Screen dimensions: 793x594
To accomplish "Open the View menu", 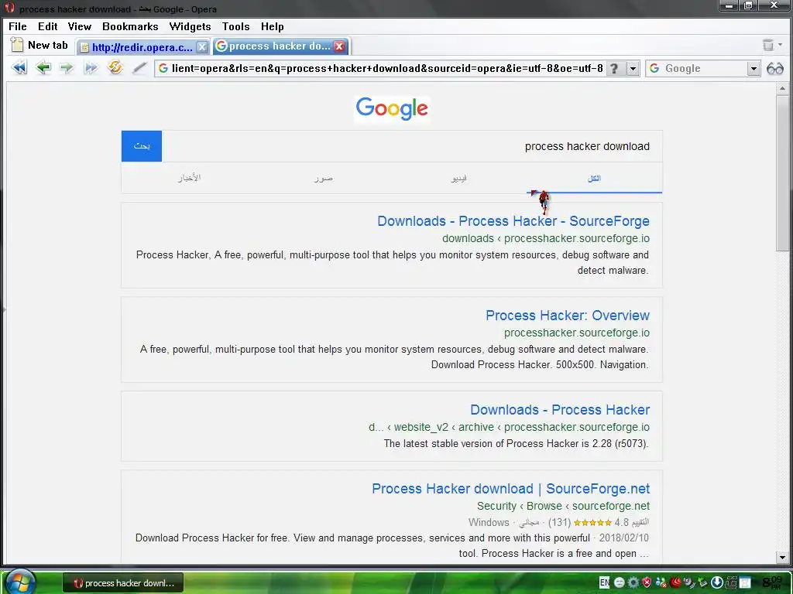I will tap(80, 26).
